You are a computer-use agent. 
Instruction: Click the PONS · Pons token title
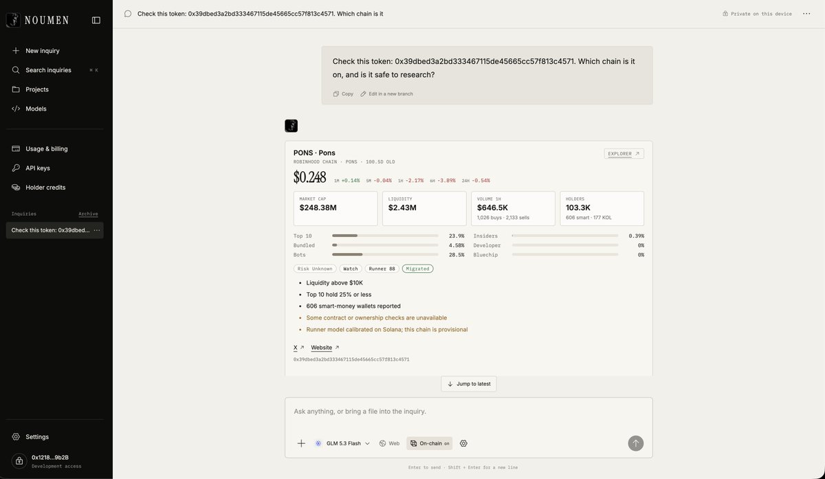pyautogui.click(x=314, y=153)
